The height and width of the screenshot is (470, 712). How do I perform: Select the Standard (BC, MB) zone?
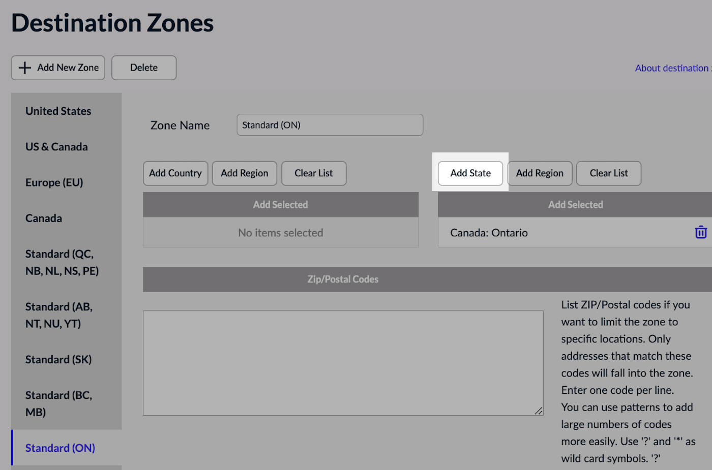tap(58, 403)
